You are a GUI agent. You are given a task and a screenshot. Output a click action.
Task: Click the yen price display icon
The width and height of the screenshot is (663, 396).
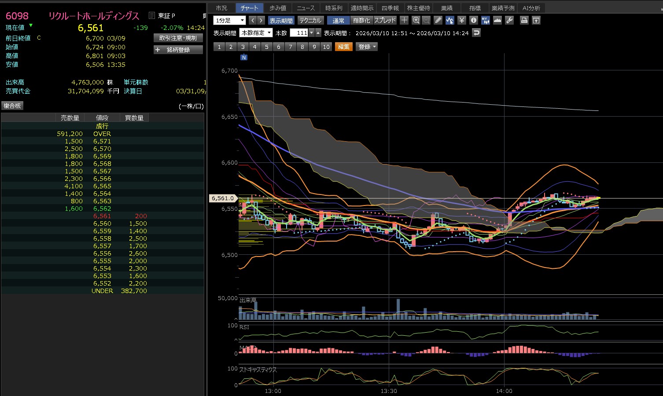pos(461,20)
